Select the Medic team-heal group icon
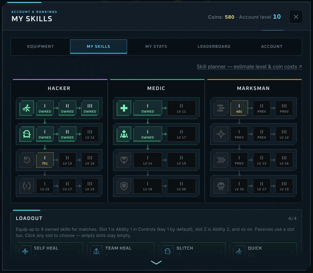 [x=124, y=134]
